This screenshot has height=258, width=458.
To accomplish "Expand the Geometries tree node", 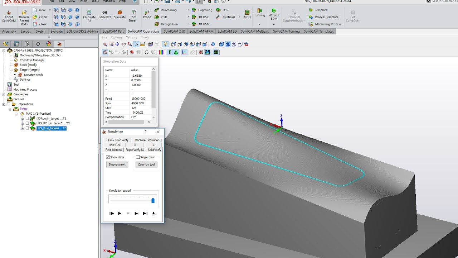I will (4, 94).
